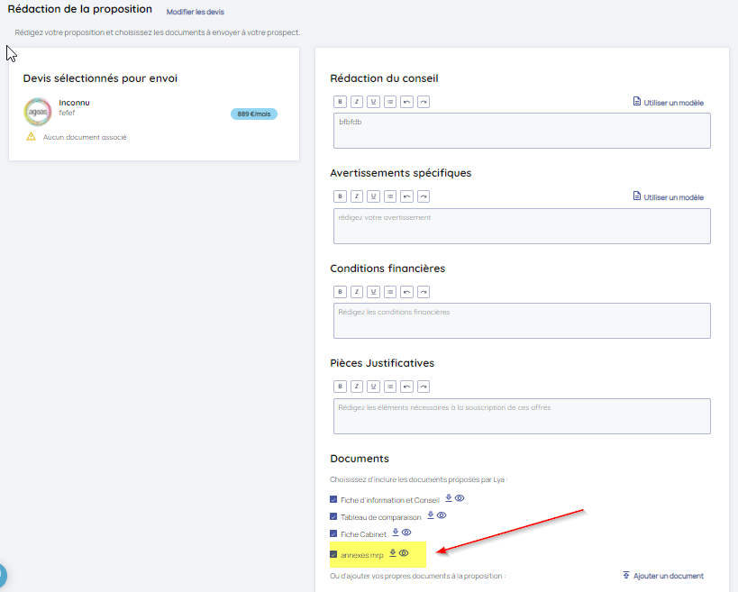The image size is (738, 592).
Task: Click Utiliser un modèle for Rédaction du conseil
Action: tap(668, 103)
